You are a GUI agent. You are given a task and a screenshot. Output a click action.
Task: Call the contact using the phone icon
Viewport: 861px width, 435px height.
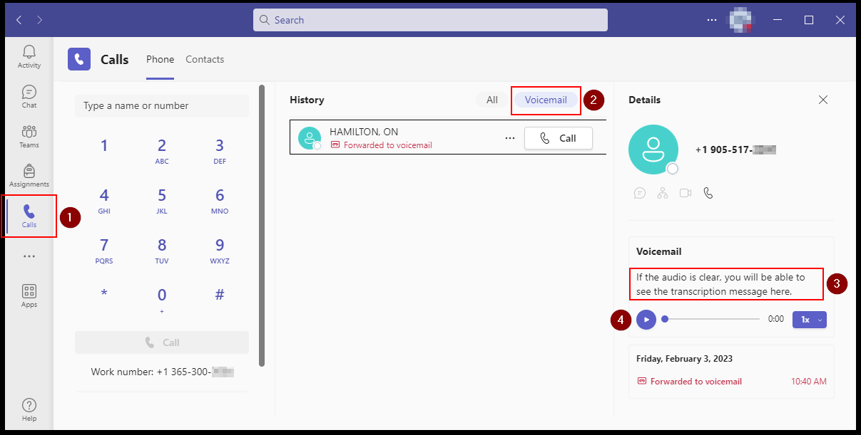click(x=708, y=192)
